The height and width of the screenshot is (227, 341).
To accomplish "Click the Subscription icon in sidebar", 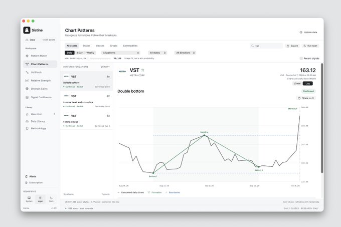I will 26,183.
